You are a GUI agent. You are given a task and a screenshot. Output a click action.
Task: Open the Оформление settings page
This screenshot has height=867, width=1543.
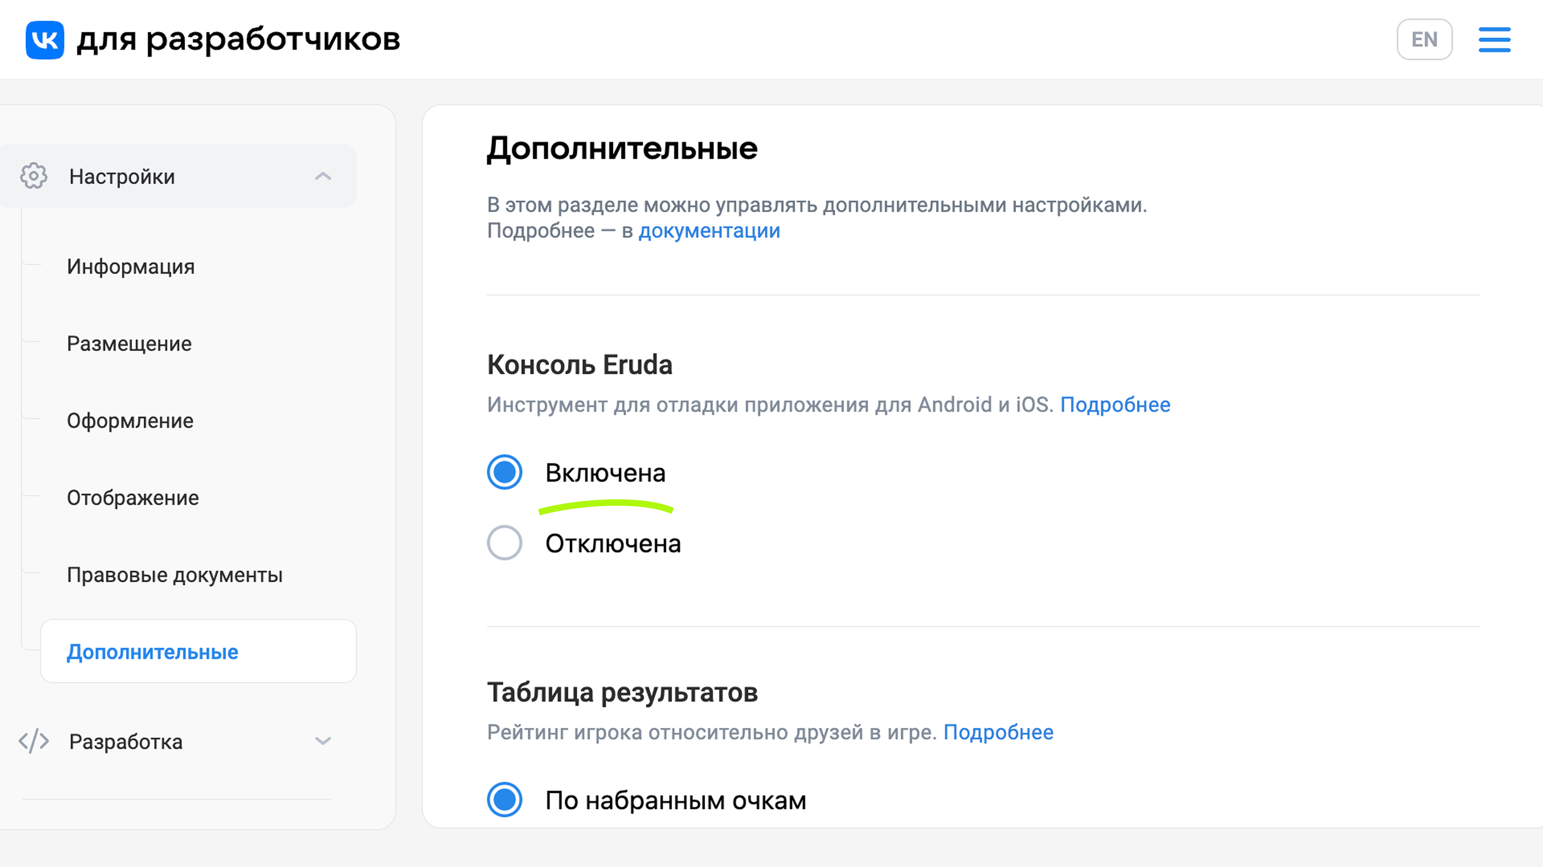[x=130, y=421]
